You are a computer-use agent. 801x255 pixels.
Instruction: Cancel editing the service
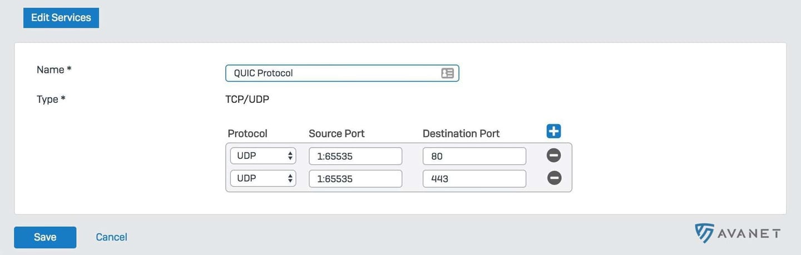point(111,237)
